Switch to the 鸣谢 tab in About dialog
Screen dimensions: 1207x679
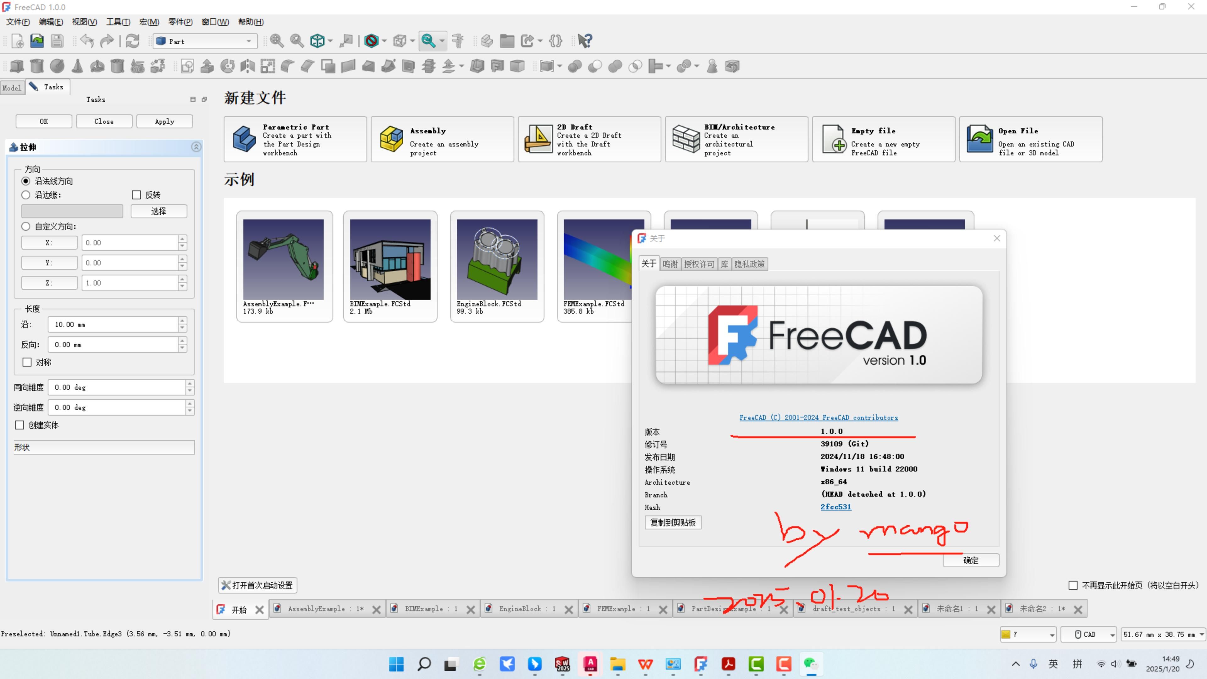(670, 264)
